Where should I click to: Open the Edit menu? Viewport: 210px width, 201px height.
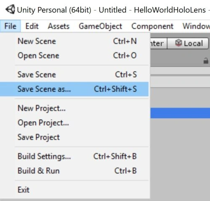pyautogui.click(x=32, y=26)
